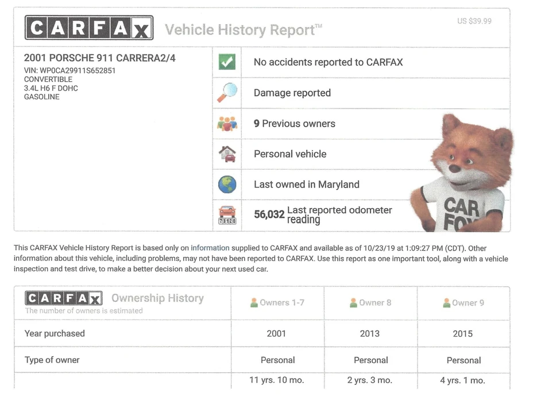Click the 'Damage reported' row text
541x413 pixels.
tap(292, 93)
